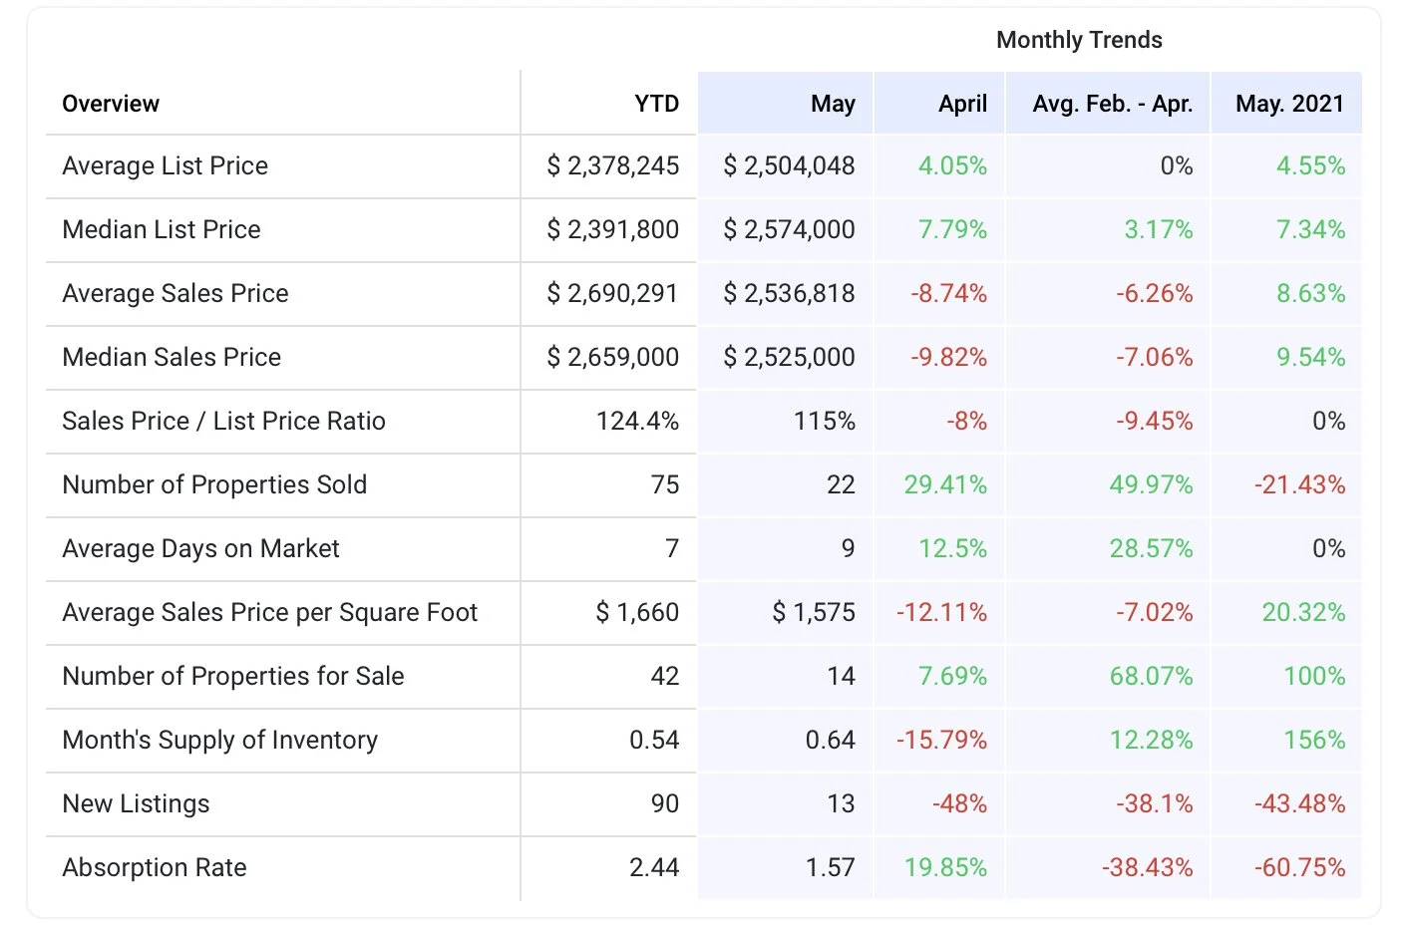The image size is (1409, 932).
Task: Select Month's Supply of Inventory label
Action: coord(220,740)
